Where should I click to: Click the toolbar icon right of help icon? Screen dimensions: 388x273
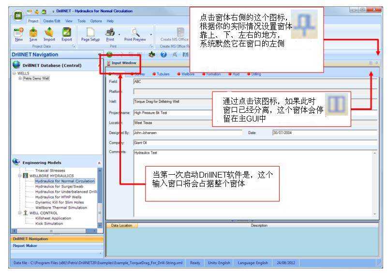[175, 54]
